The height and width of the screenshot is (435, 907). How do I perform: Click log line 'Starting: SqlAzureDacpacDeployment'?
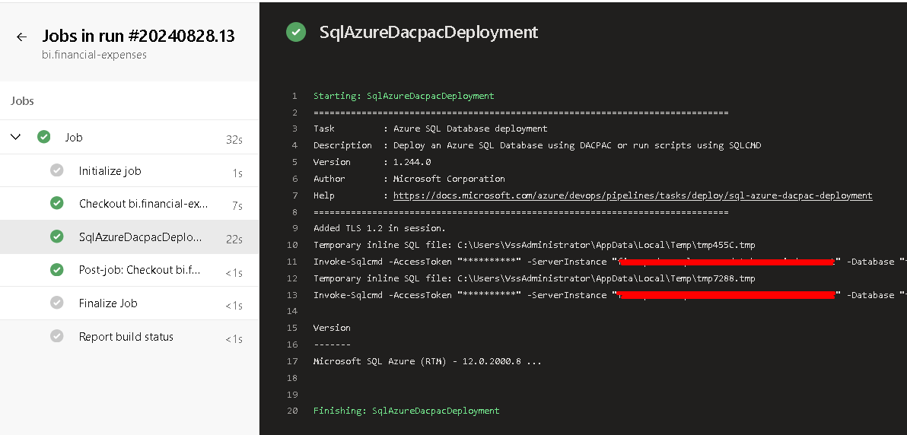pos(404,96)
